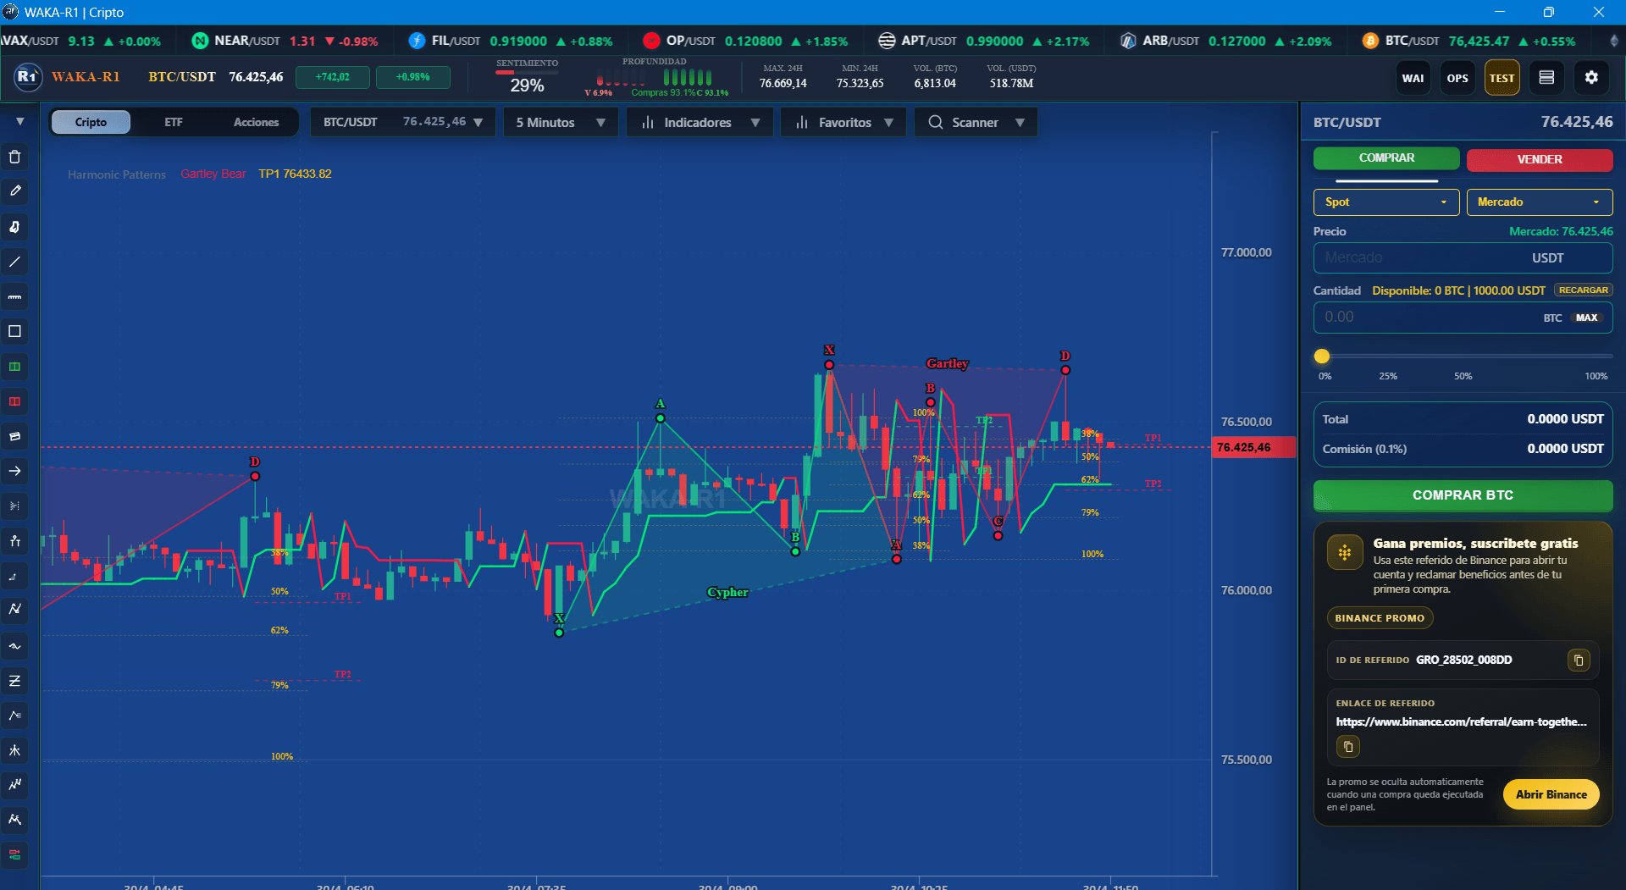Click the yellow quantity percentage slider handle
This screenshot has width=1626, height=890.
coord(1322,357)
